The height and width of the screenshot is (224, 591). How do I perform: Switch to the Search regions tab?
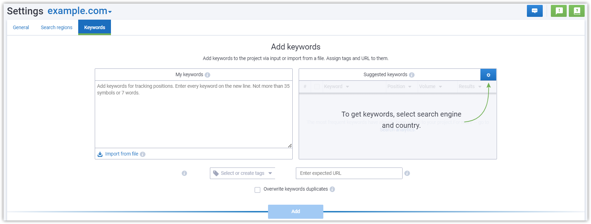click(56, 27)
